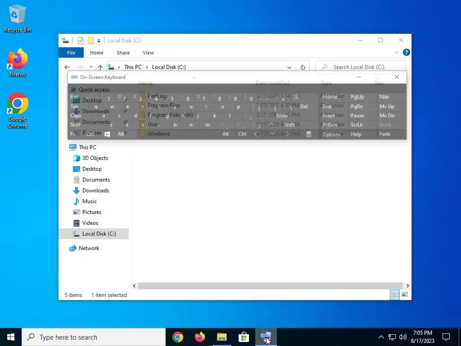The width and height of the screenshot is (461, 346).
Task: Select Local Disk (C:) in navigation pane
Action: (94, 234)
